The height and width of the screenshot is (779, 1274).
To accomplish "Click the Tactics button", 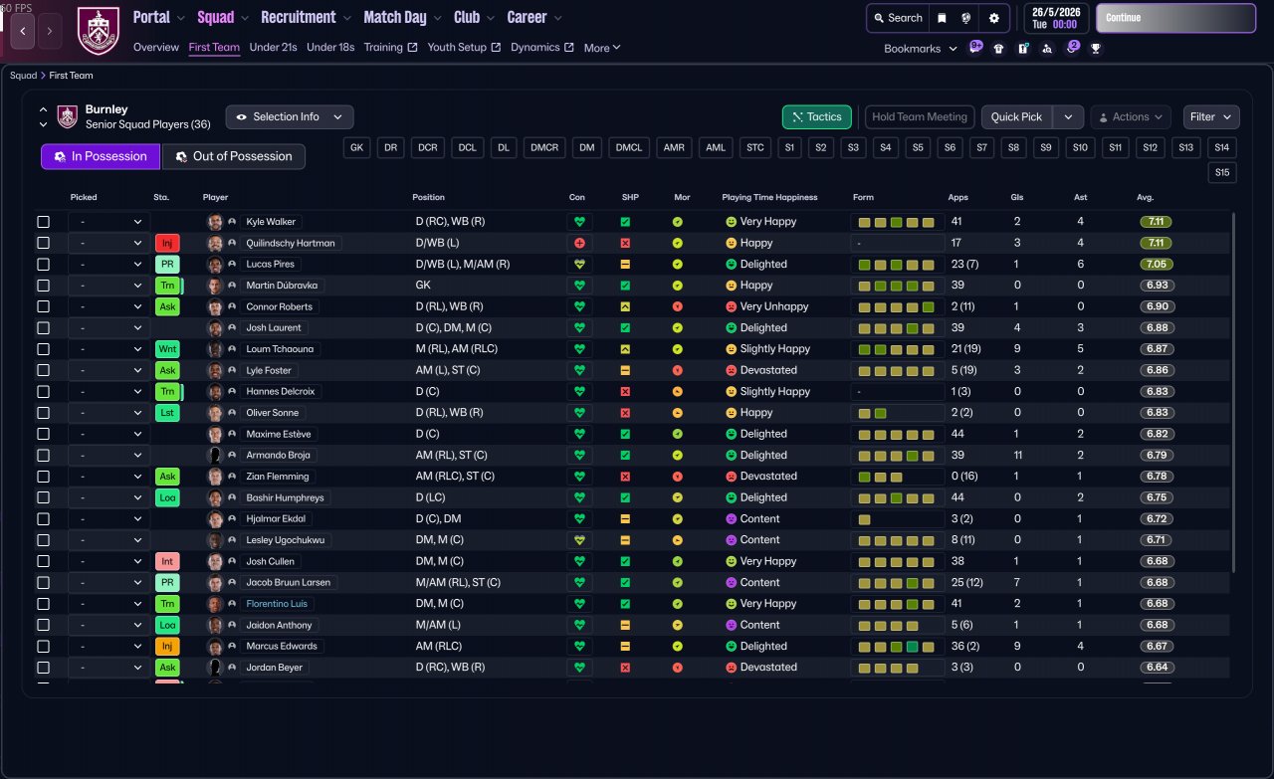I will tap(817, 117).
